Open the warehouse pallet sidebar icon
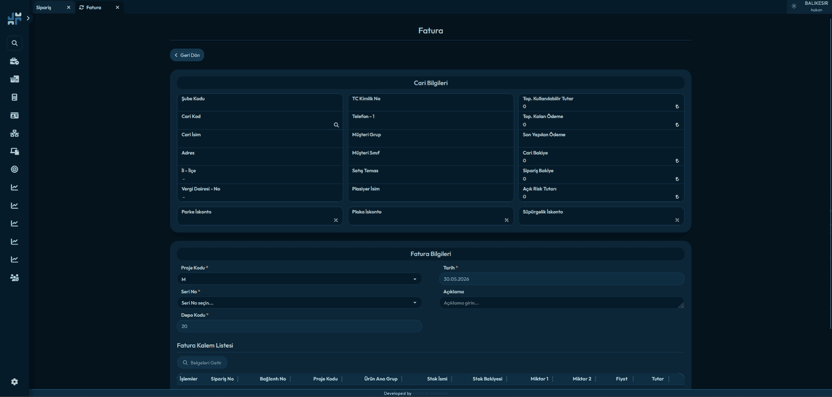 [x=15, y=79]
